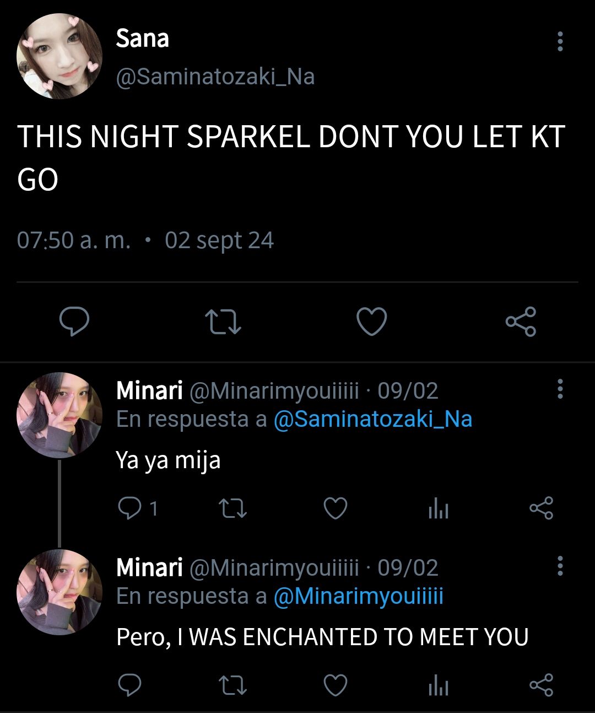Image resolution: width=595 pixels, height=713 pixels.
Task: Retweet the 'ENCHANTED TO MEET YOU' tweet
Action: pos(232,685)
